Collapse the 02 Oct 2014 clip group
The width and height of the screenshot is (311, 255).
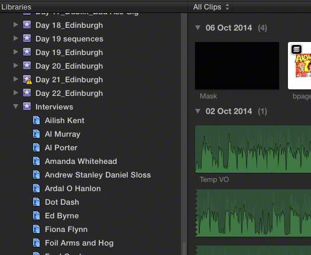coord(197,111)
